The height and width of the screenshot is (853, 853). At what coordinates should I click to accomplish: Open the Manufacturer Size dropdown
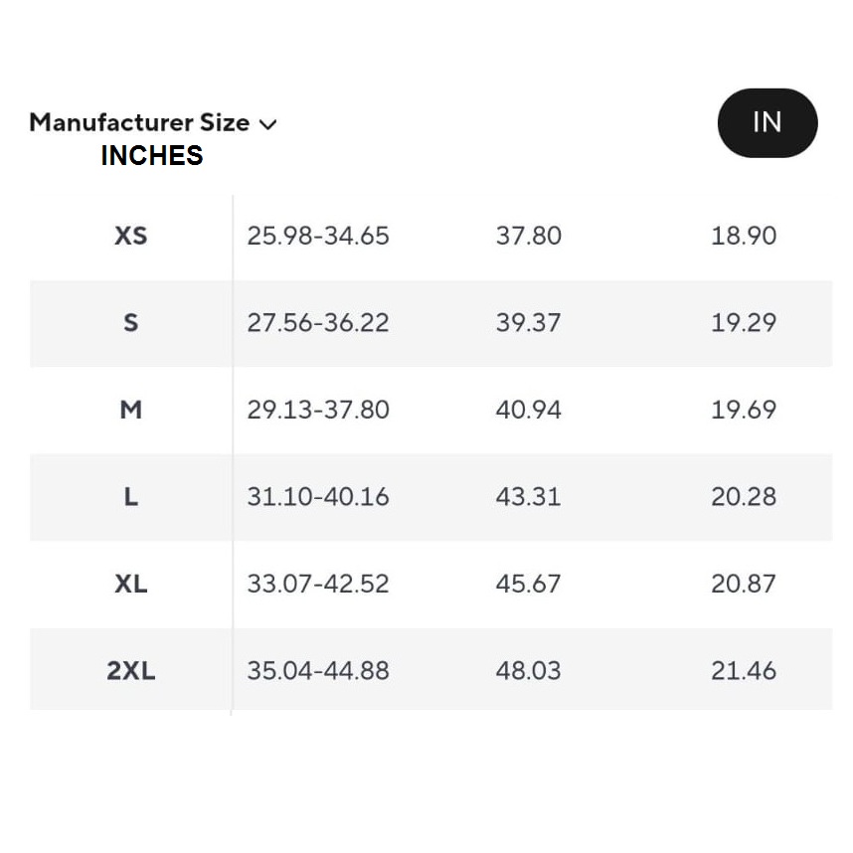153,123
